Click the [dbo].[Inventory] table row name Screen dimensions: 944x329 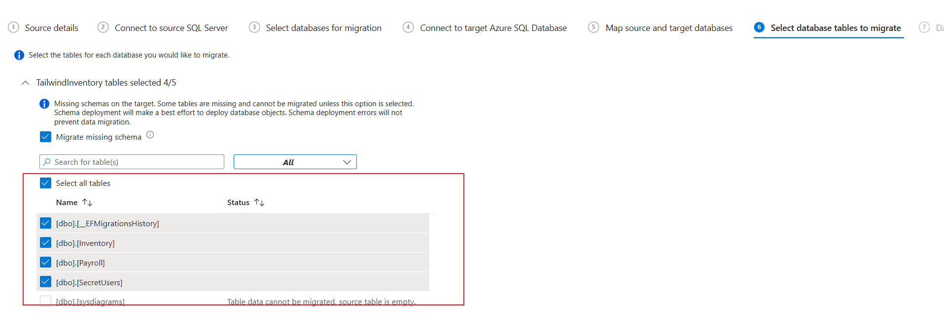85,243
